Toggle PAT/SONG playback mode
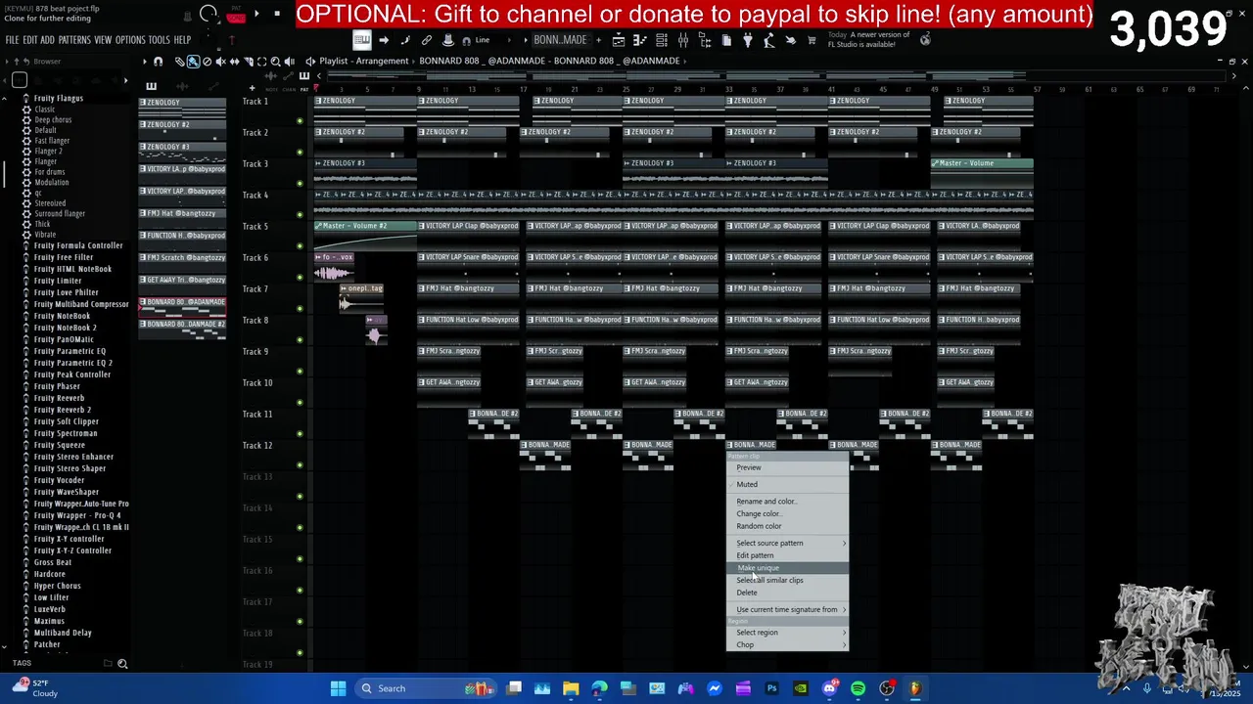Image resolution: width=1253 pixels, height=704 pixels. pyautogui.click(x=236, y=15)
